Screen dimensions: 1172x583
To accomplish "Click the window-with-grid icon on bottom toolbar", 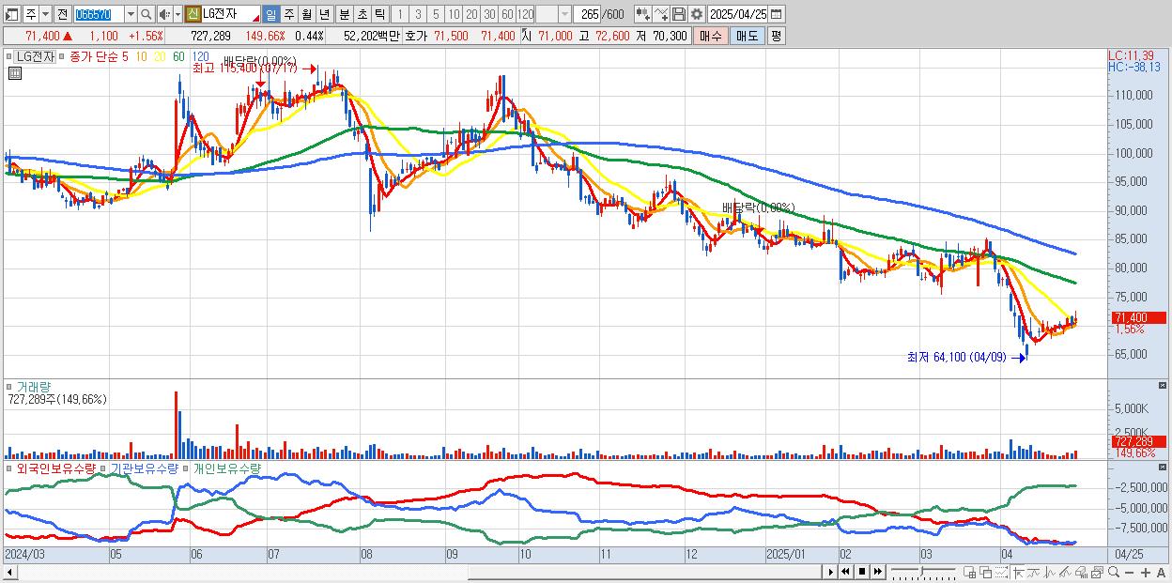I will pos(970,571).
